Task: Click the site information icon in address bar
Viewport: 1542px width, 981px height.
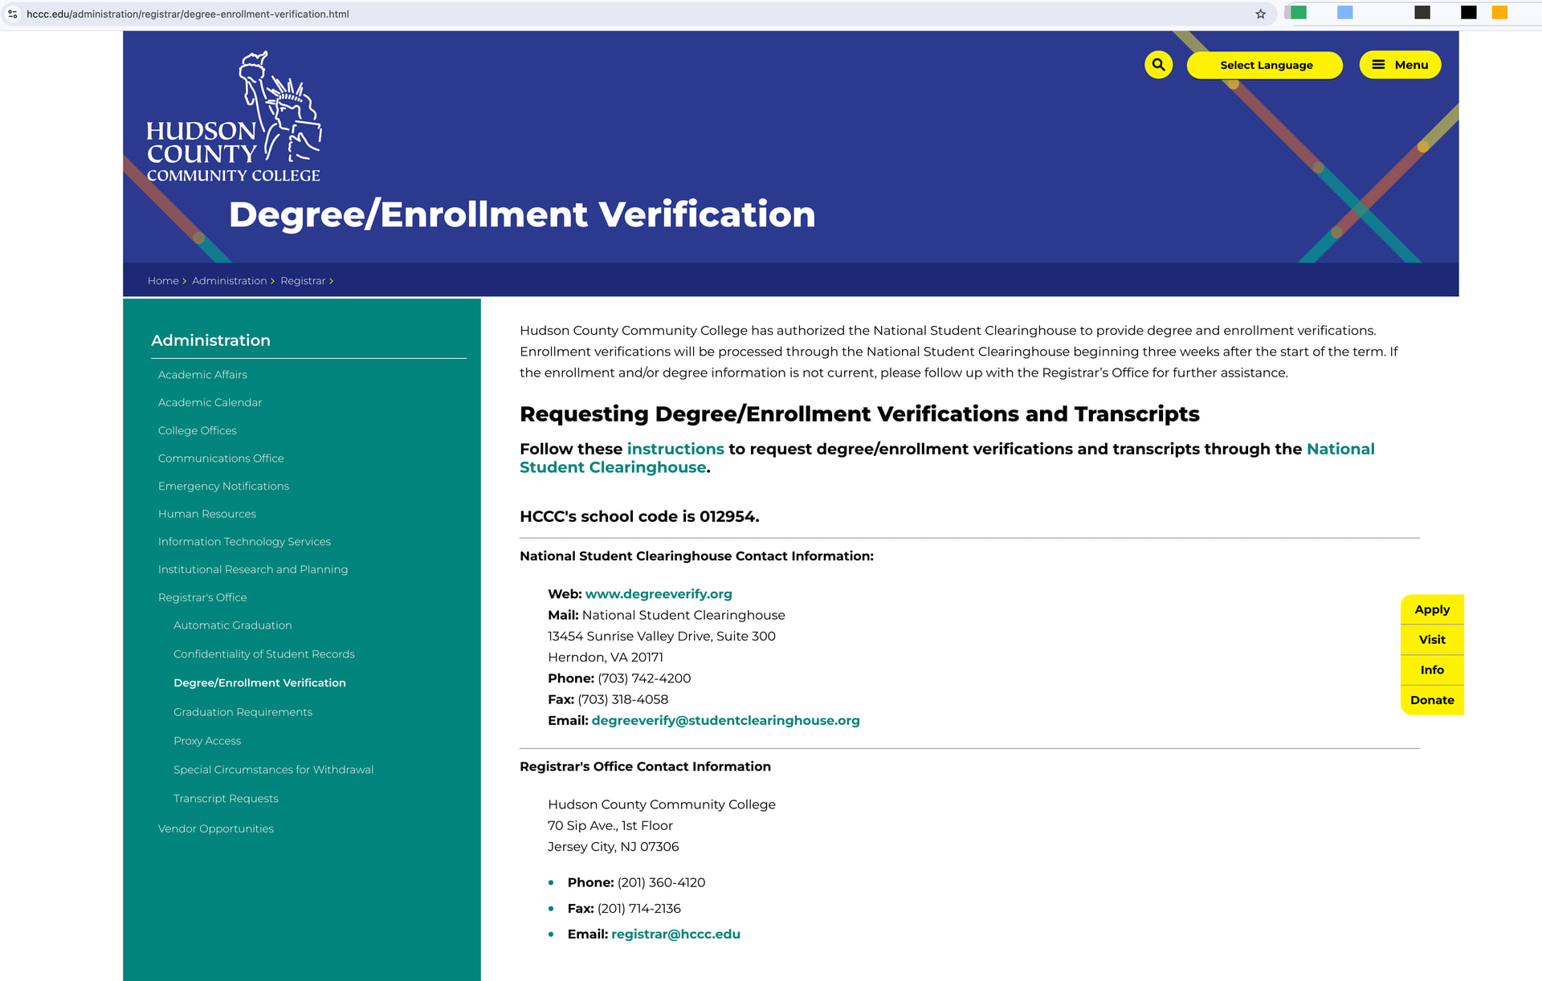Action: coord(13,14)
